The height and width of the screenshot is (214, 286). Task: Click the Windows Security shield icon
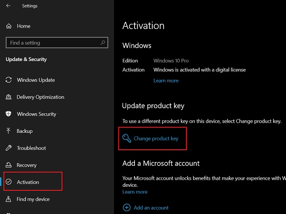[8, 114]
